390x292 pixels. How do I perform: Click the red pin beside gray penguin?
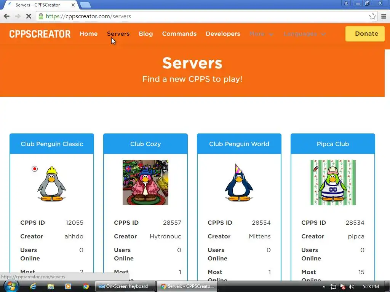(35, 169)
